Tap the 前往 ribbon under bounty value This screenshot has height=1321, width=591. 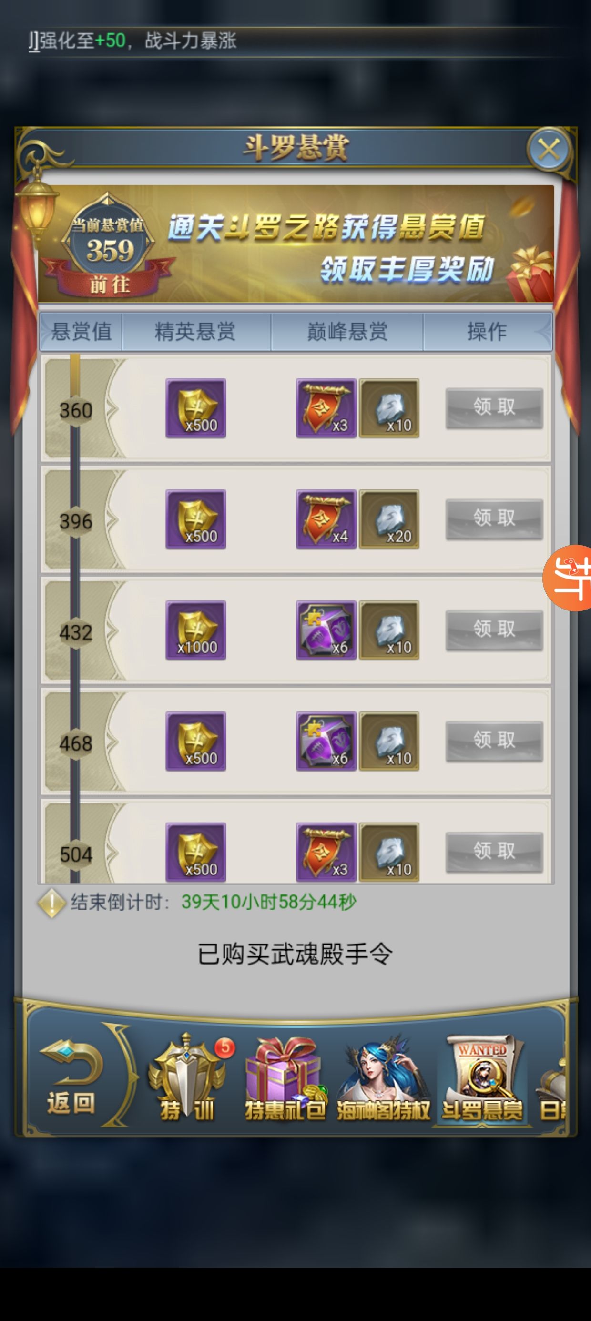[x=109, y=283]
